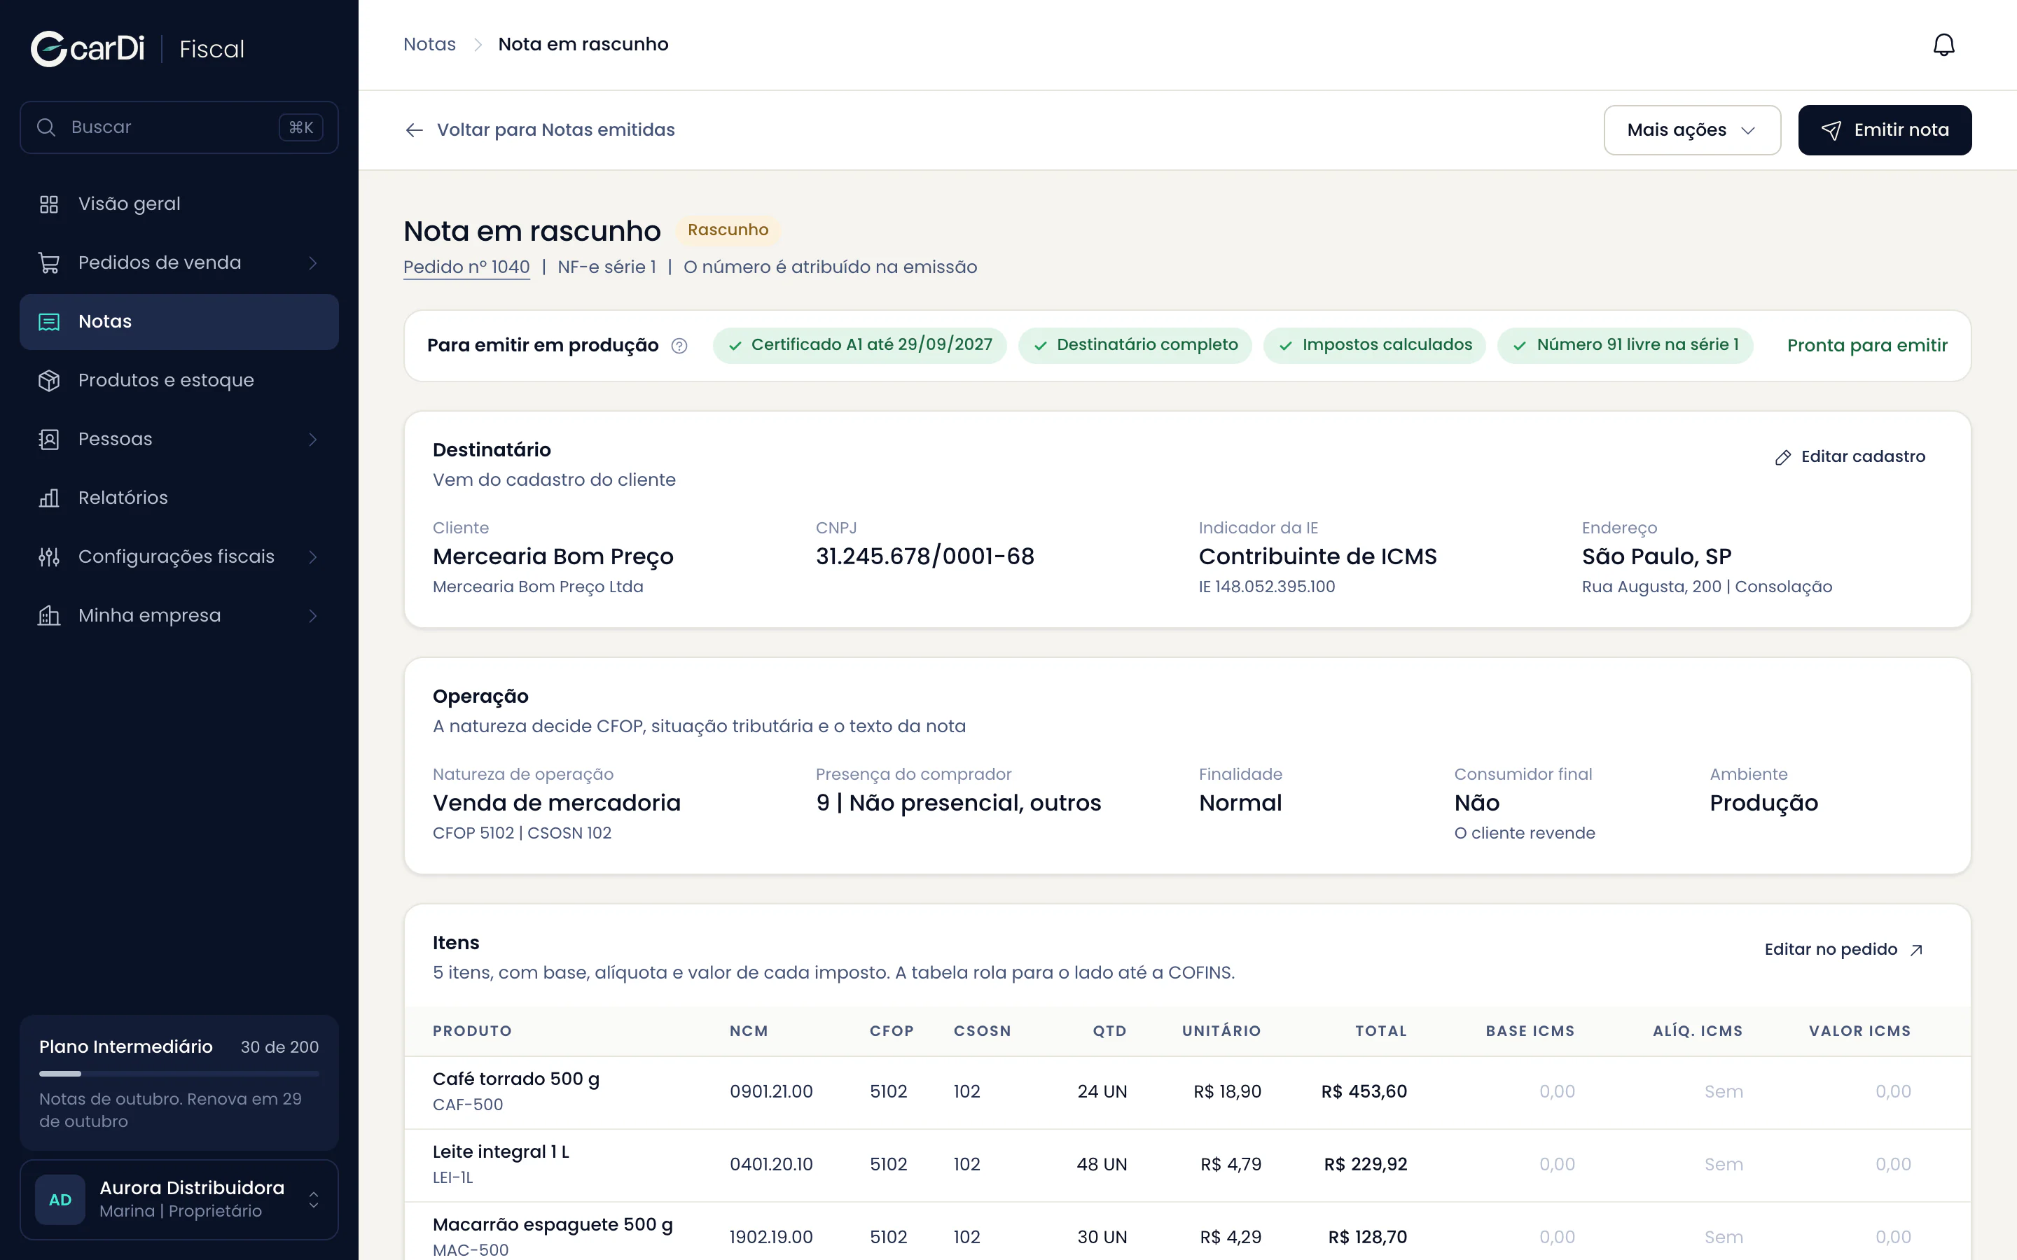This screenshot has height=1260, width=2017.
Task: Click the Leite integral 1 L product name
Action: (x=501, y=1151)
